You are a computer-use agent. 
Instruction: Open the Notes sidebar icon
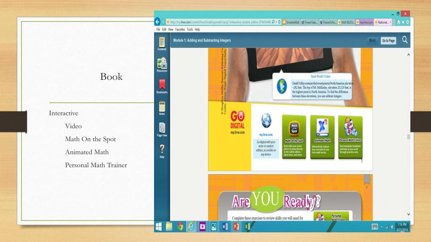[x=162, y=108]
